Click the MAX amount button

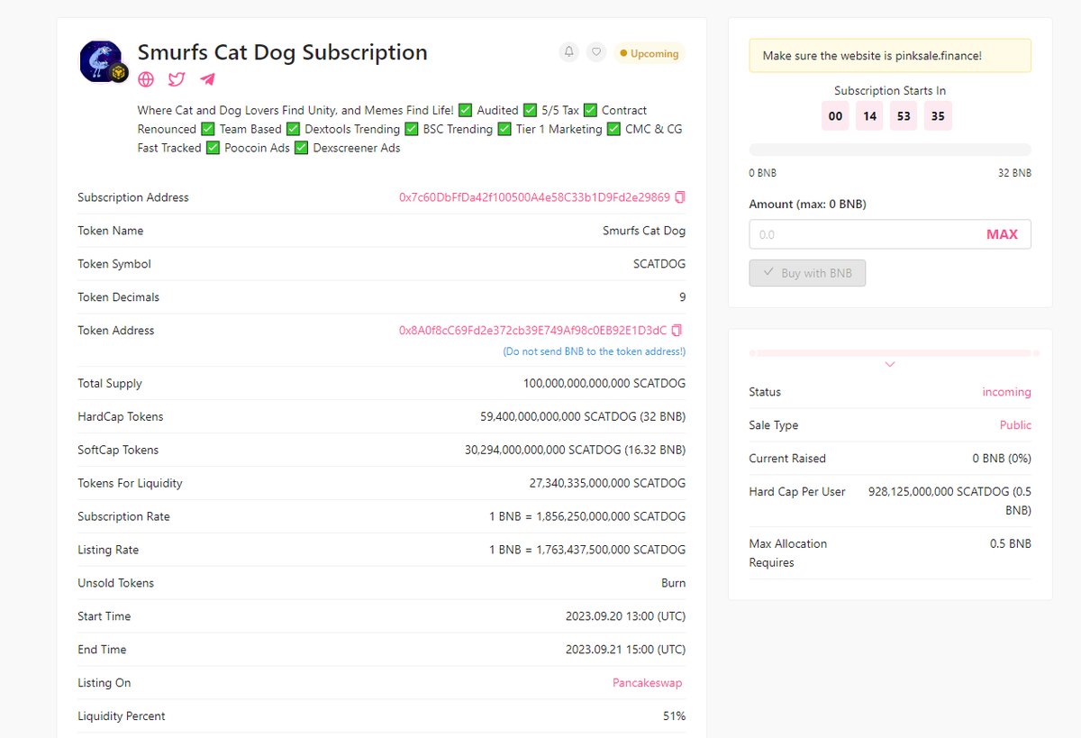pyautogui.click(x=1002, y=234)
